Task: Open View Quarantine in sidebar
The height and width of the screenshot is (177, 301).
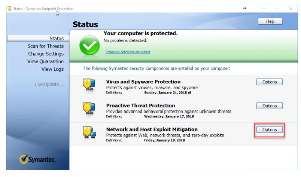Action: pyautogui.click(x=46, y=61)
